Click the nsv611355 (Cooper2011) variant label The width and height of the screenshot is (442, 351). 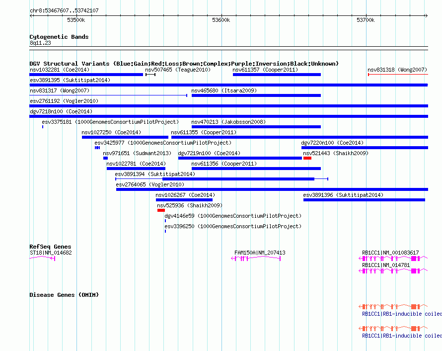click(x=204, y=132)
